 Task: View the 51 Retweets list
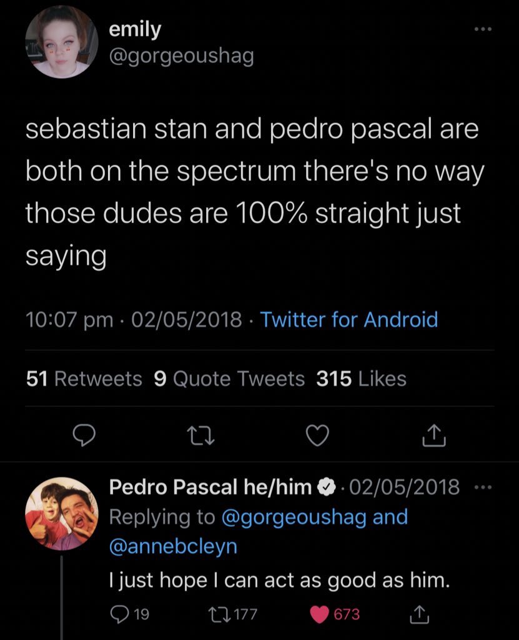pos(84,379)
